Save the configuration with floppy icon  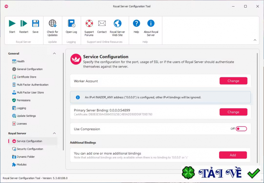click(35, 23)
